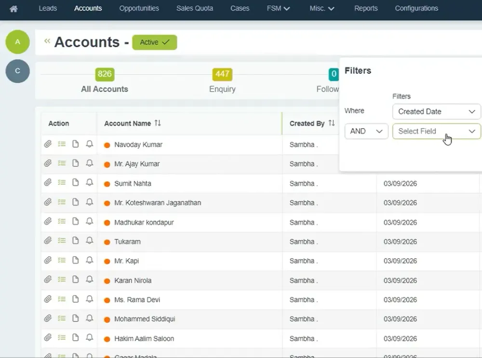Click document icon for Sumit Nahta

(75, 183)
